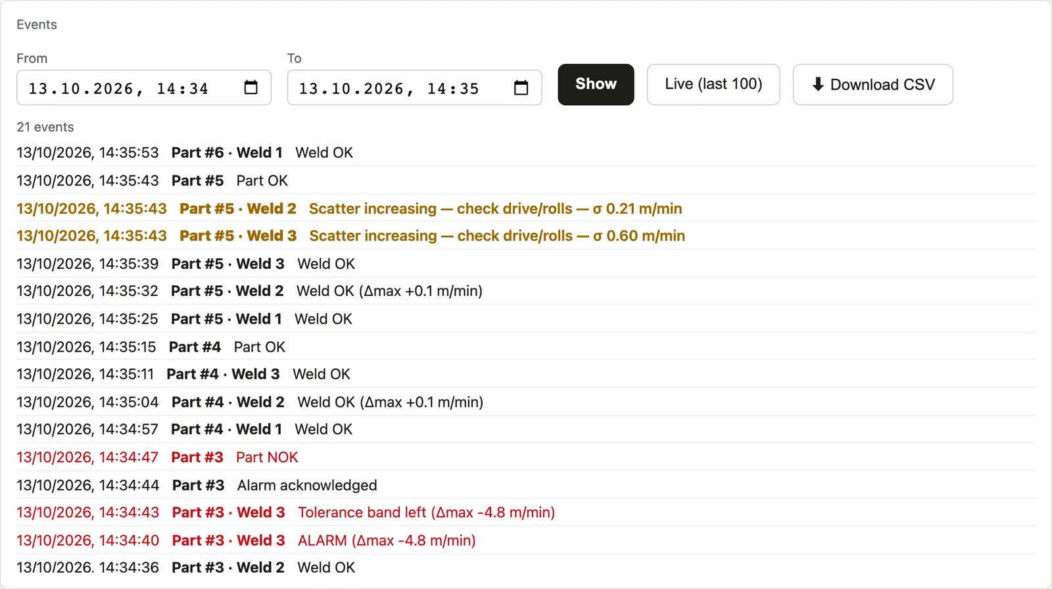This screenshot has width=1052, height=589.
Task: Select the Alarm acknowledged event row
Action: coord(526,485)
